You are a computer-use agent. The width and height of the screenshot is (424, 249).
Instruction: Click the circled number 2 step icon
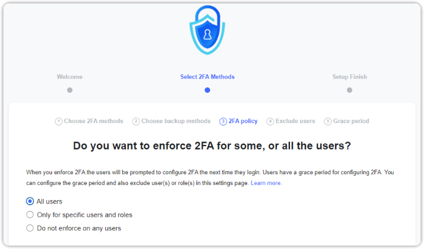[x=136, y=121]
